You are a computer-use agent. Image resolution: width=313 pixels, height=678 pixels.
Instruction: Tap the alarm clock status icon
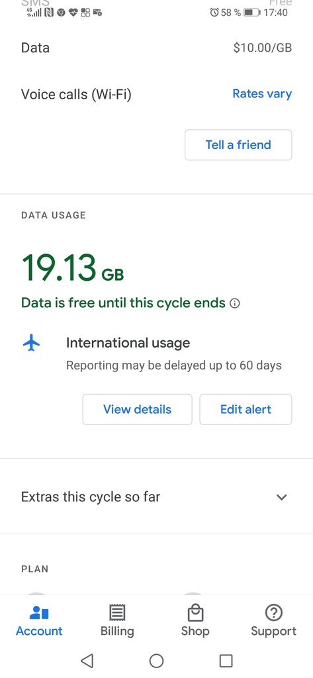pos(214,13)
